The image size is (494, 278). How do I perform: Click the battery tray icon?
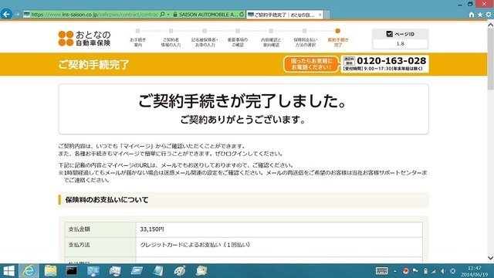pyautogui.click(x=425, y=271)
